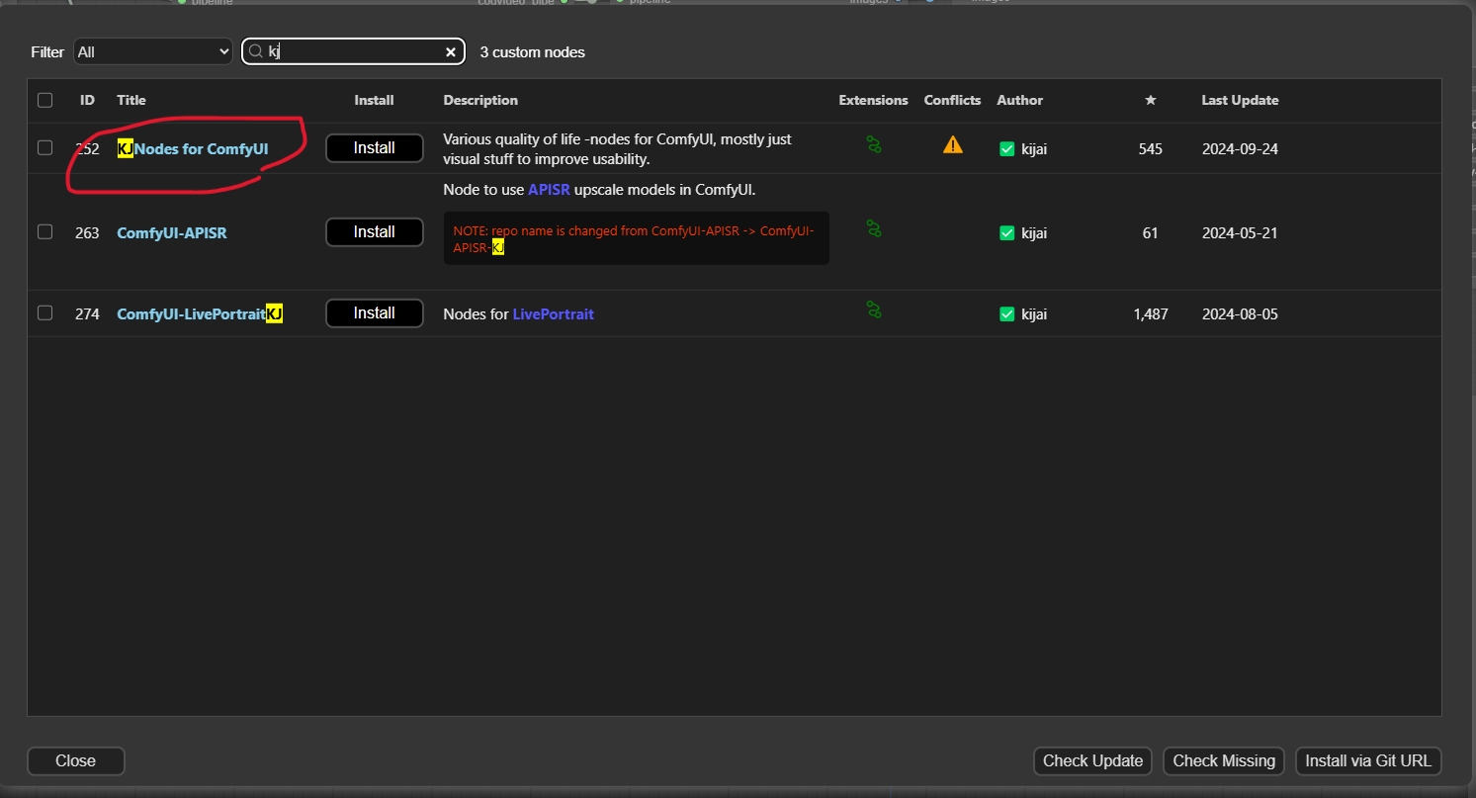Click the conflict warning icon for KJNodes
The width and height of the screenshot is (1476, 798).
pos(953,145)
